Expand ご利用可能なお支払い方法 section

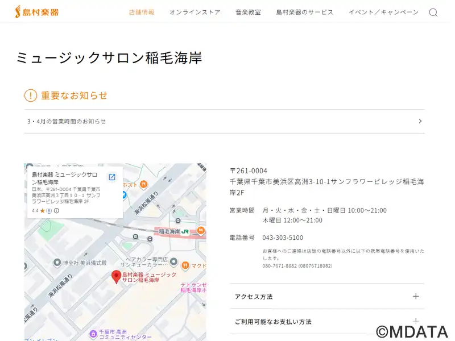coord(326,322)
